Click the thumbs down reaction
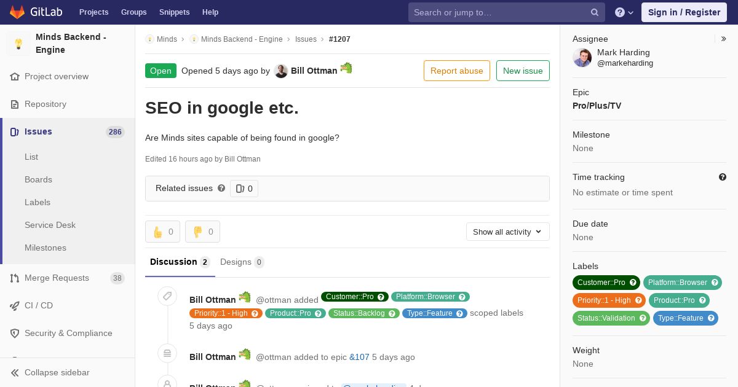738x387 pixels. (x=202, y=232)
